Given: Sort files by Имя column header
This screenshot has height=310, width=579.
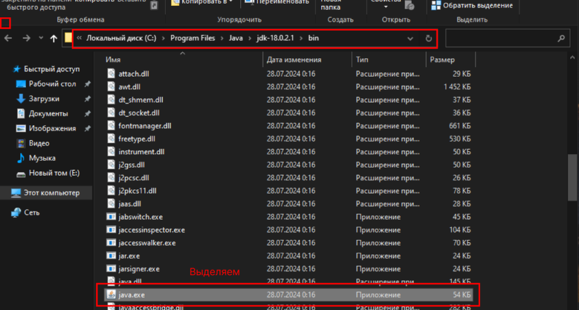Looking at the screenshot, I should pyautogui.click(x=113, y=60).
